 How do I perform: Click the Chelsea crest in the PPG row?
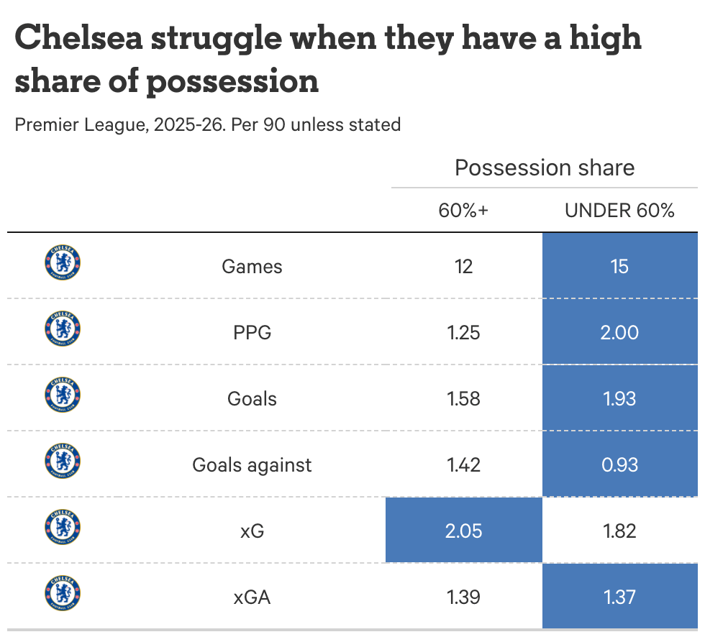(63, 329)
